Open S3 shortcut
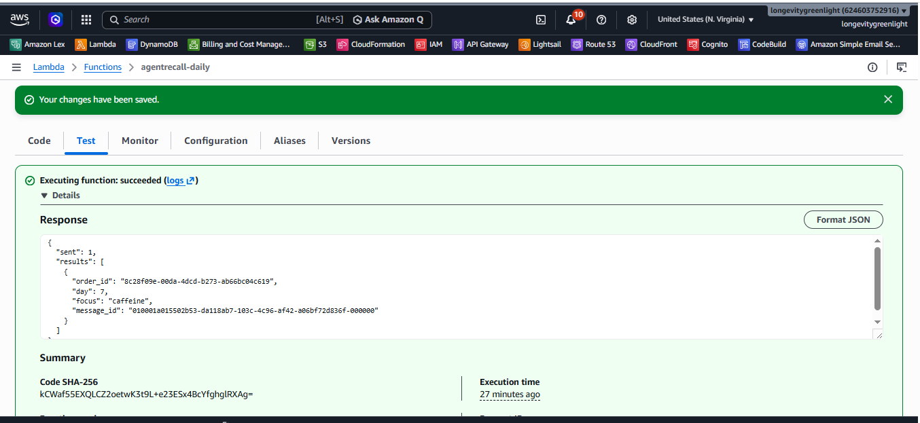 click(315, 44)
